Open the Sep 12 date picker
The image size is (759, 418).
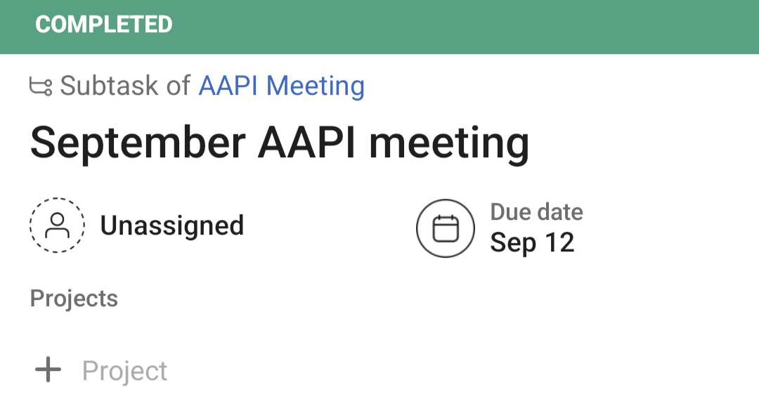click(532, 242)
